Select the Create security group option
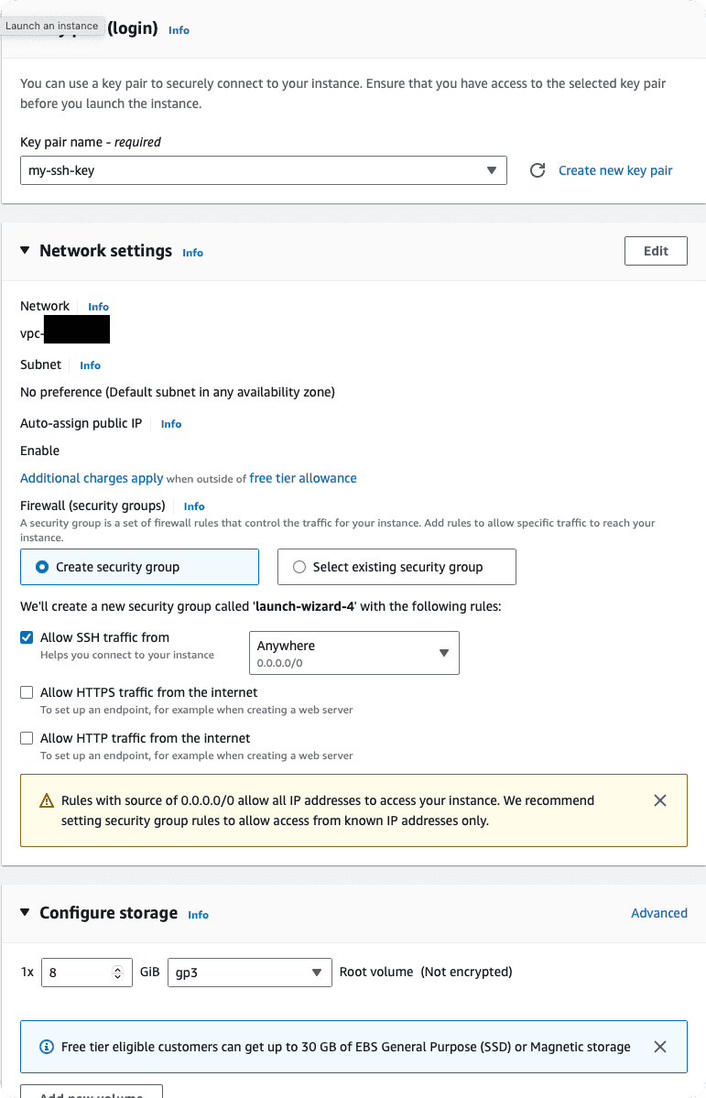 [x=42, y=567]
